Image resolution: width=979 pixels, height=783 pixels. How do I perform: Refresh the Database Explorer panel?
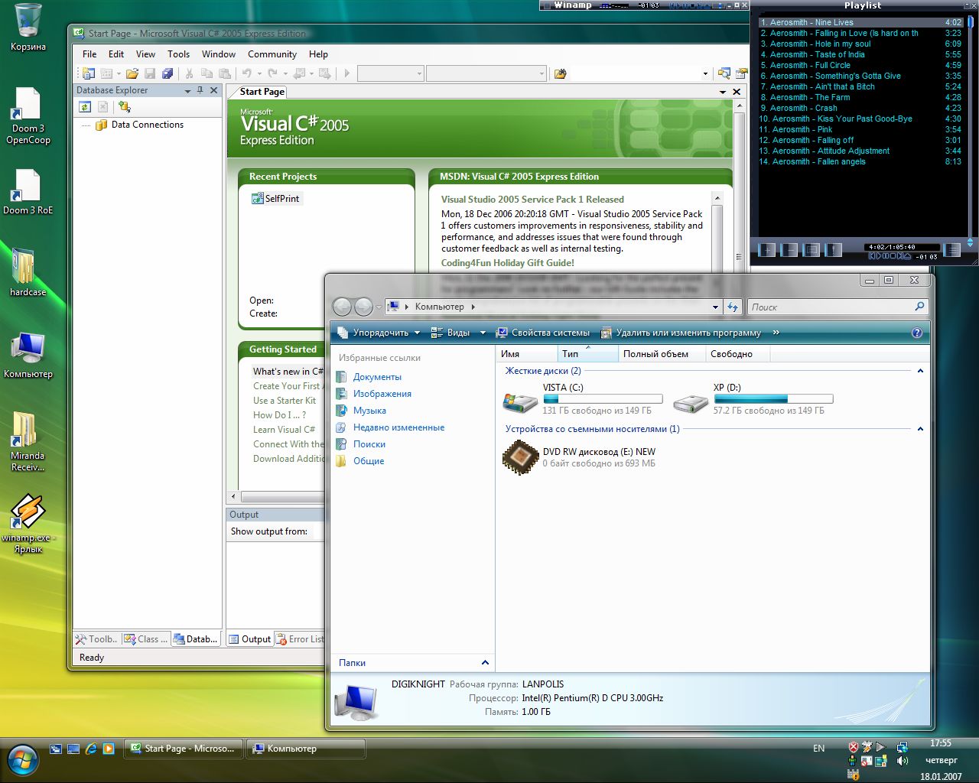click(85, 107)
